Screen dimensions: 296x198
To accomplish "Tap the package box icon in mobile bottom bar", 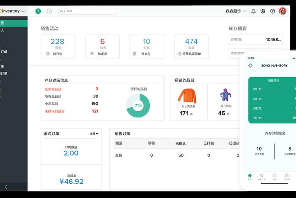I will [x=274, y=175].
